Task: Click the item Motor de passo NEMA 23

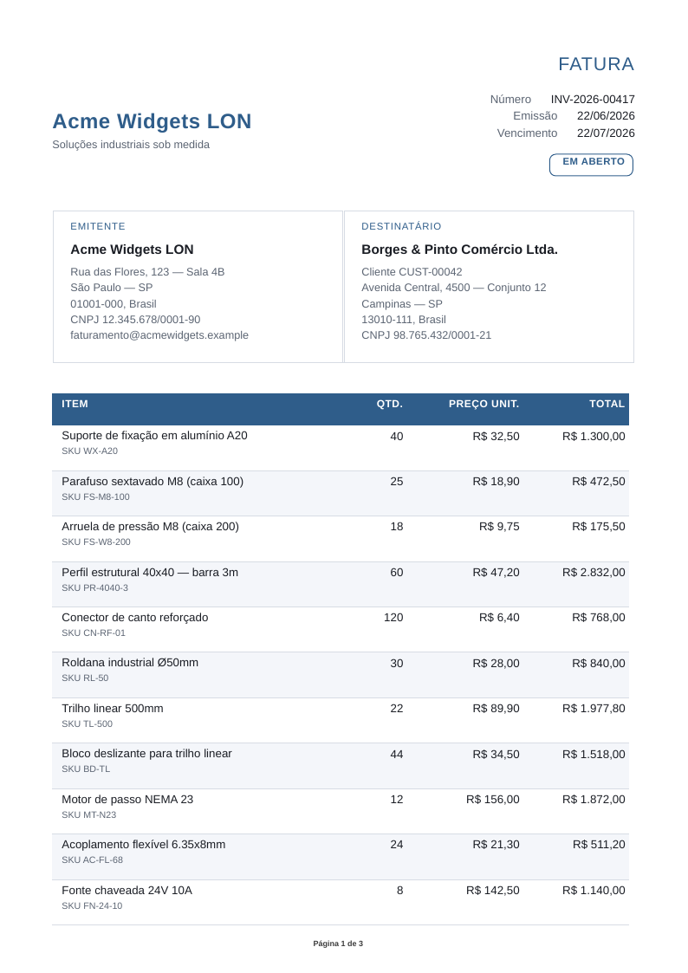Action: (x=127, y=799)
